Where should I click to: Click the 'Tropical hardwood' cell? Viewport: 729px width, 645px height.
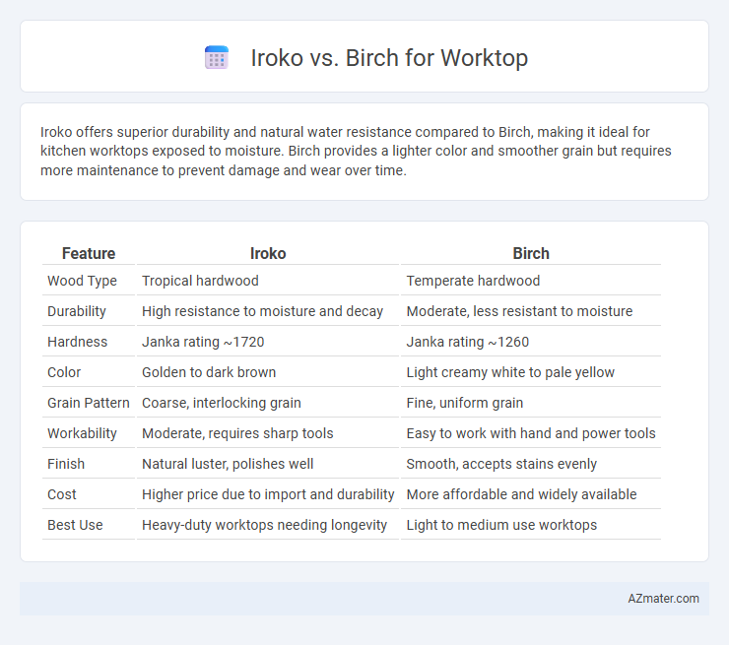[x=200, y=281]
